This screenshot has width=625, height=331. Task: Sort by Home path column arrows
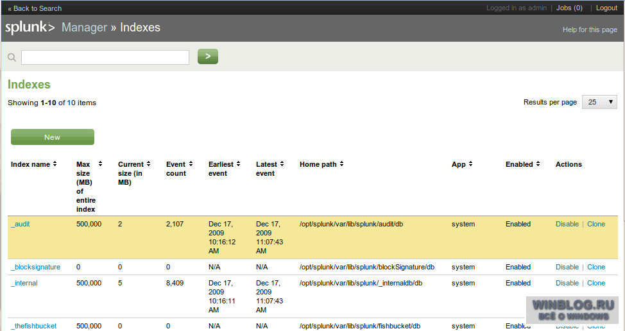pyautogui.click(x=341, y=164)
